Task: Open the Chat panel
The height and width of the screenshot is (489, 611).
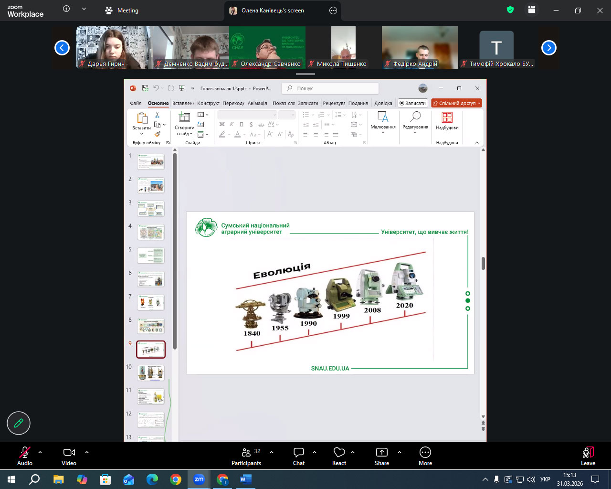Action: 299,456
